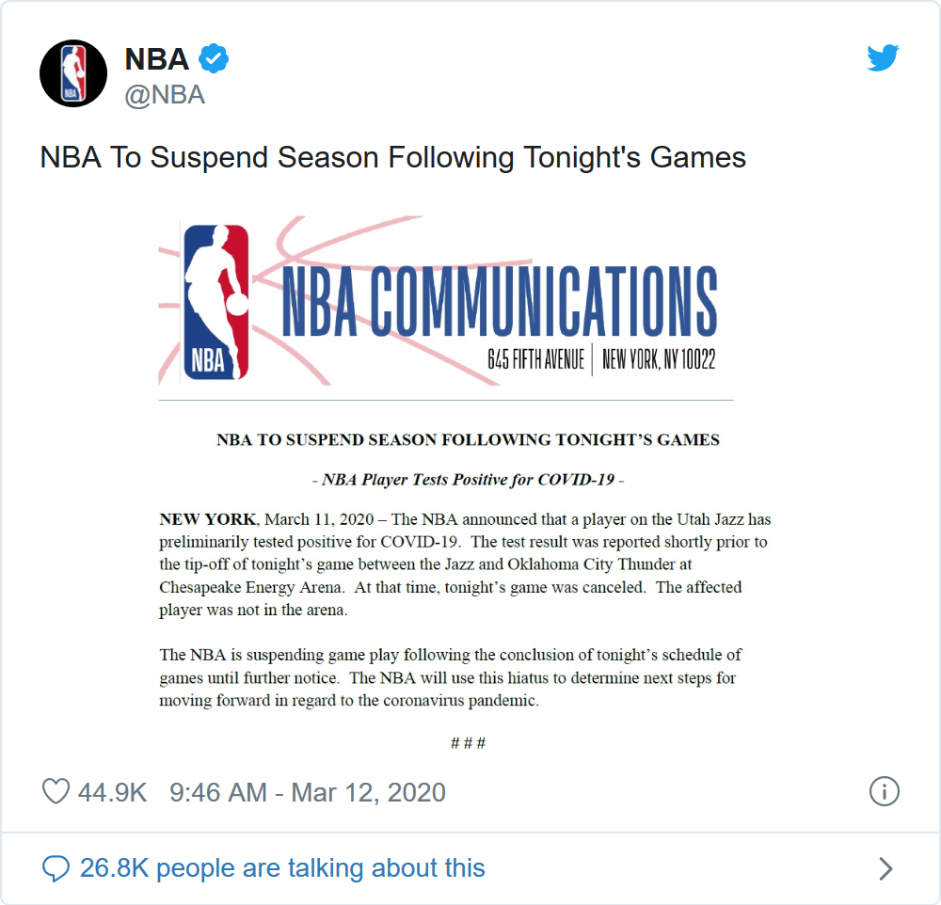The image size is (941, 905).
Task: Click the NBA logo in the press release
Action: 215,301
